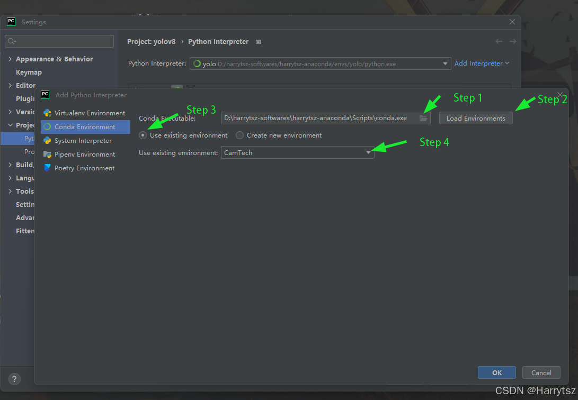This screenshot has width=578, height=400.
Task: Select Poetry Environment in interpreter list
Action: (85, 168)
